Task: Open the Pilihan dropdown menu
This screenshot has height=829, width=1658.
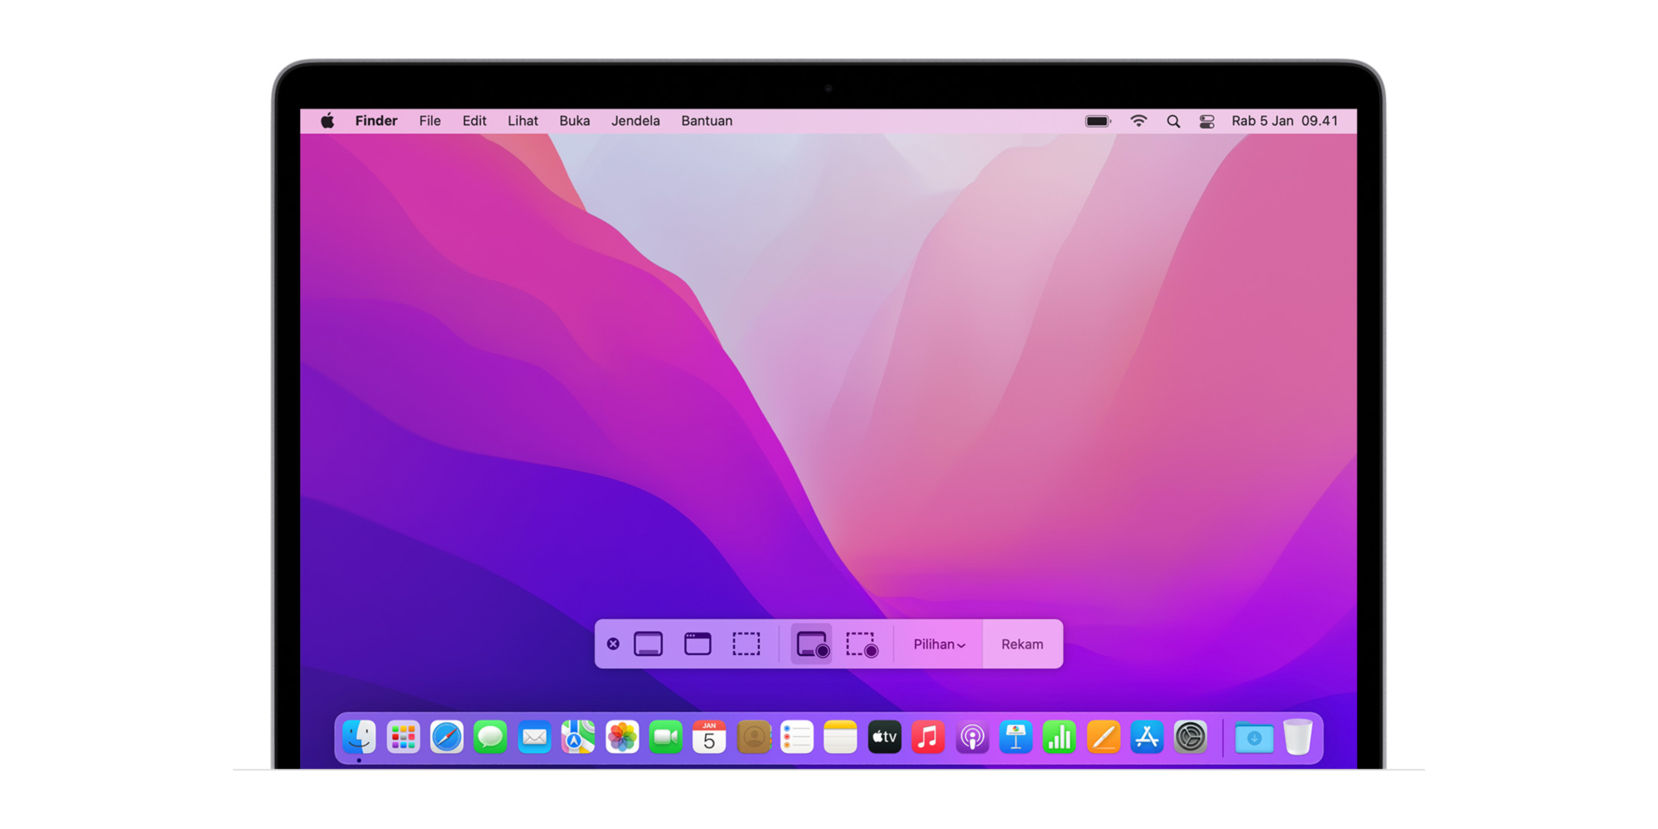Action: (x=937, y=644)
